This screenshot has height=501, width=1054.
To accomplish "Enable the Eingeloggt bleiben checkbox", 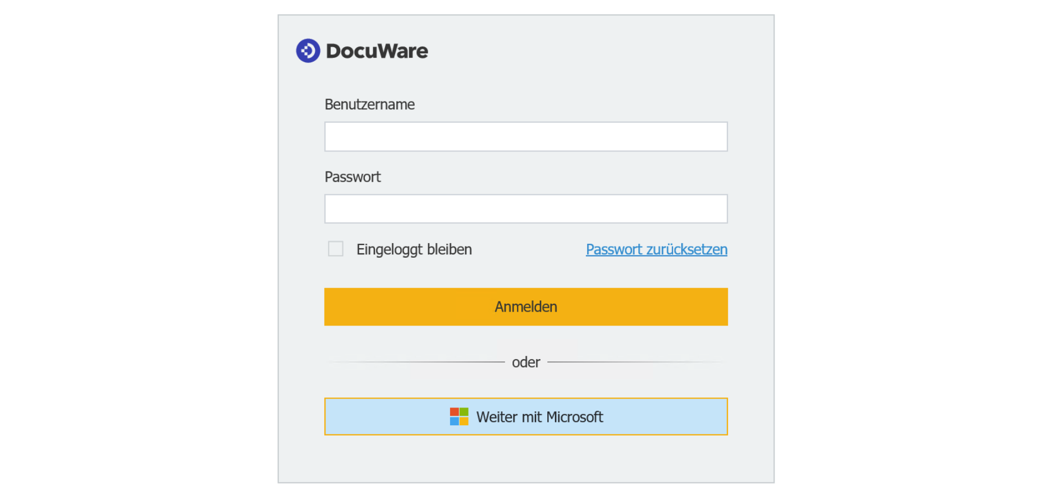I will click(336, 249).
